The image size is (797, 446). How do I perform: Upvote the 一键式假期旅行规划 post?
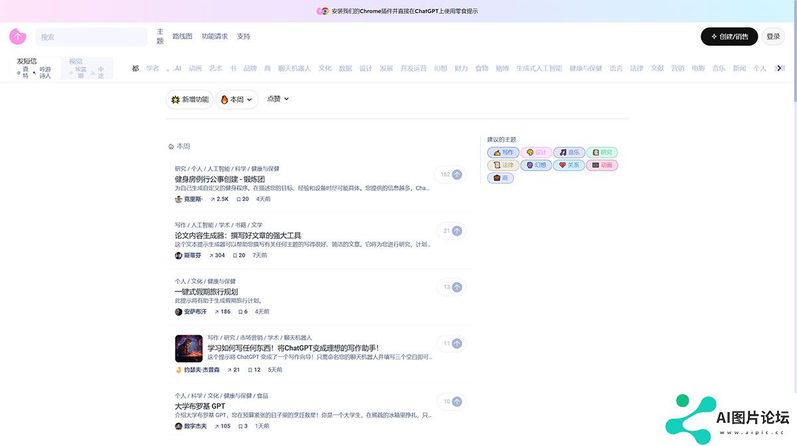456,287
